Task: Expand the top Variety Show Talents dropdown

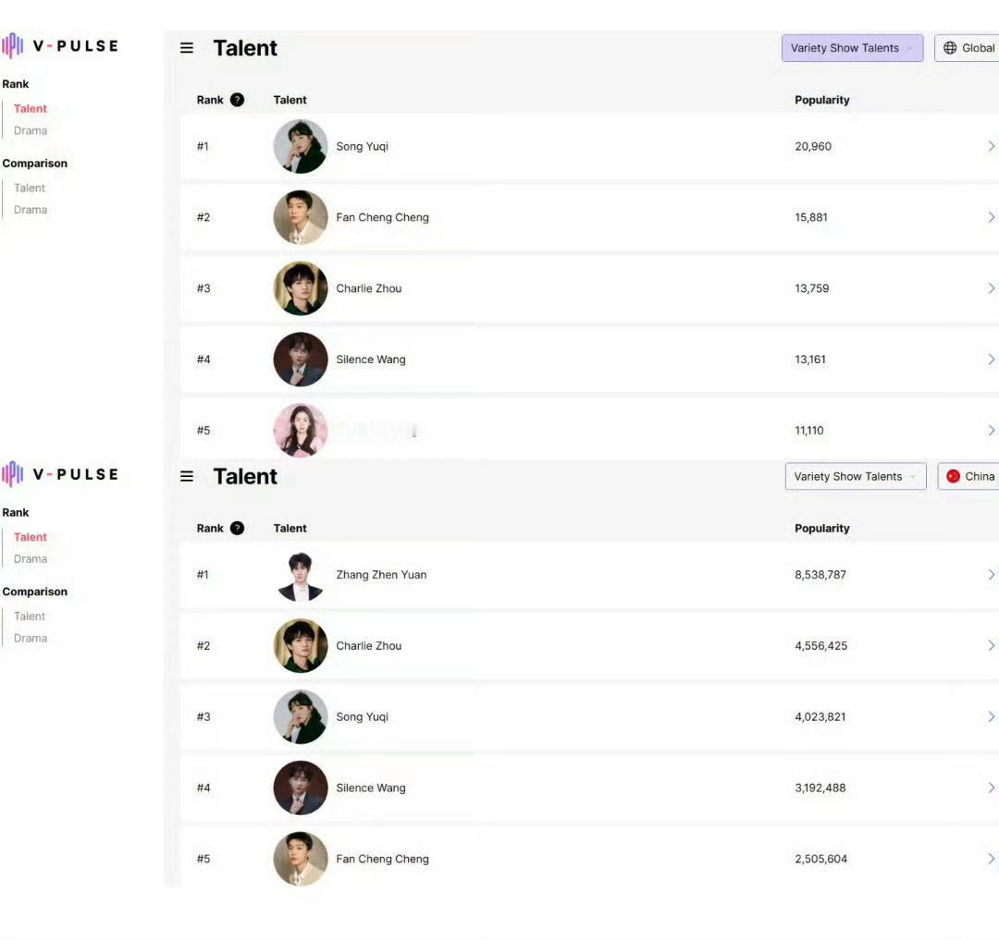Action: click(x=853, y=48)
